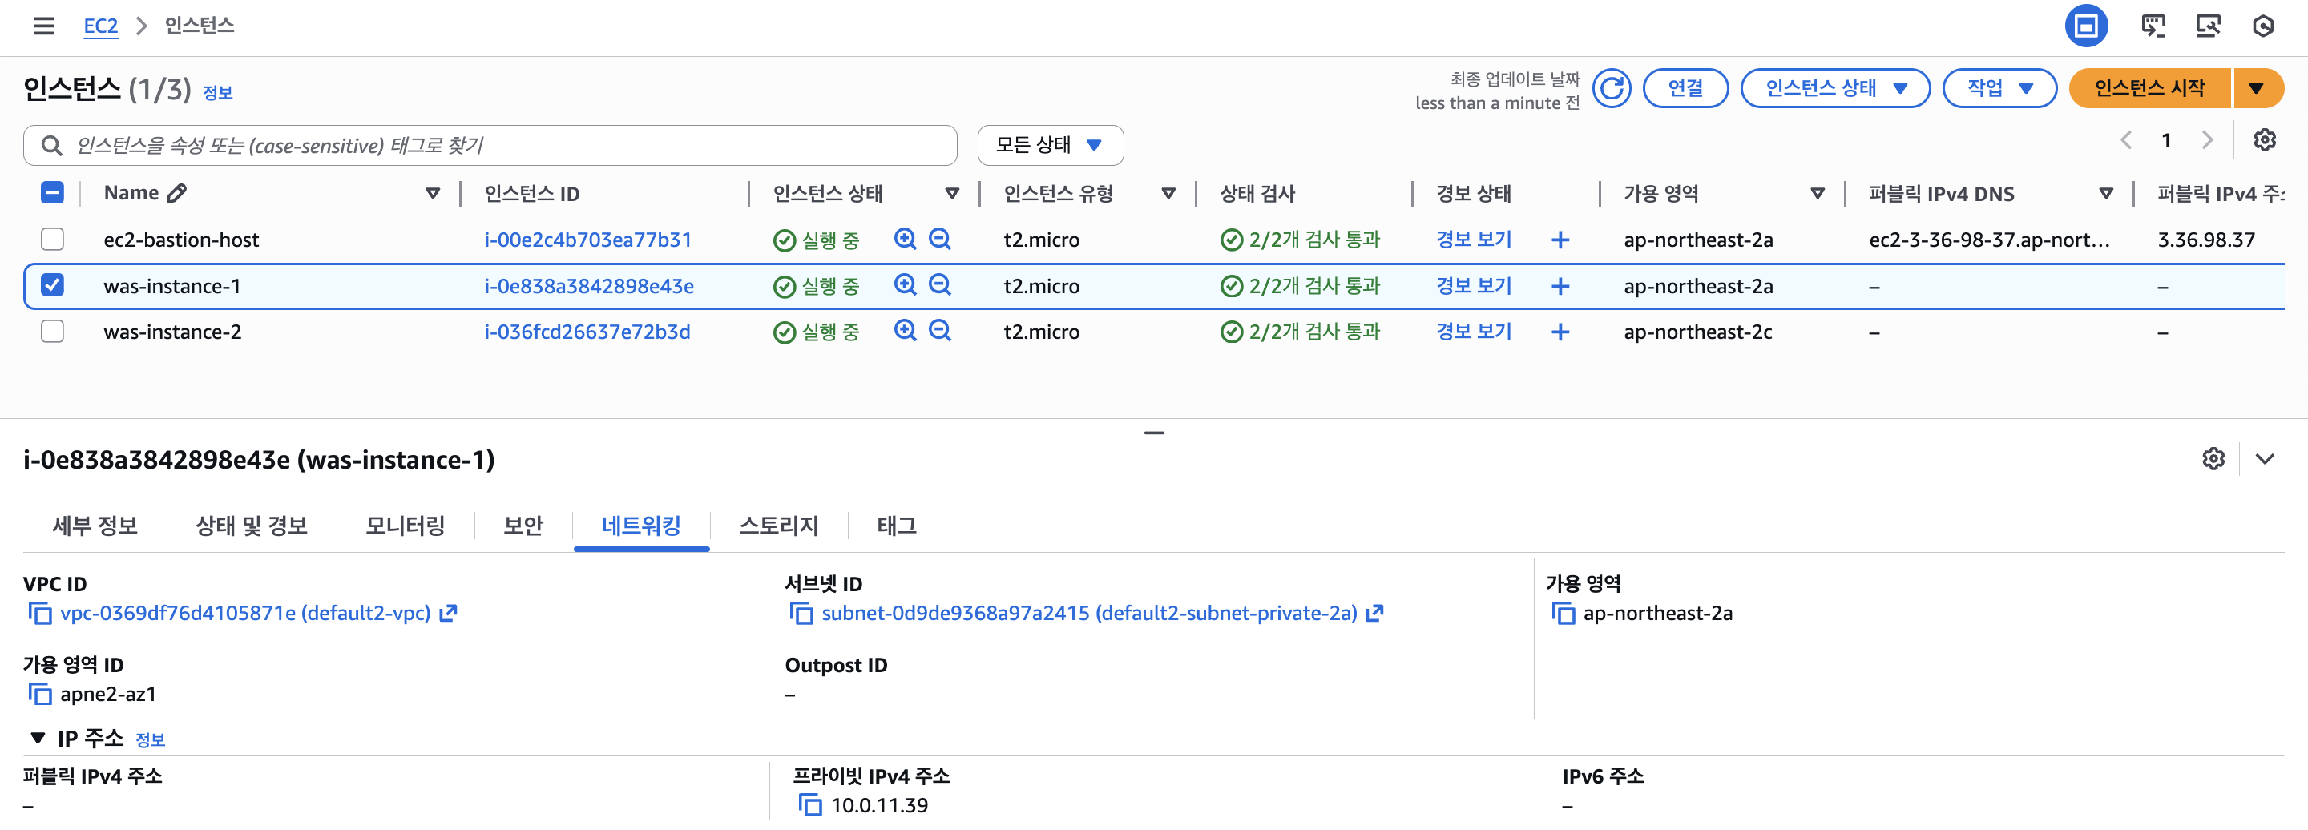
Task: Select the ec2-bastion-host checkbox
Action: point(53,239)
